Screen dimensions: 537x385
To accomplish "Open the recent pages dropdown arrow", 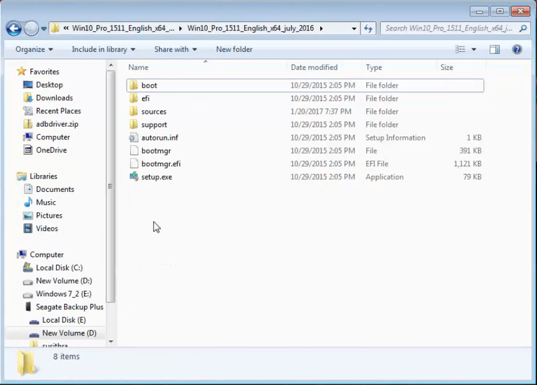I will (x=44, y=29).
